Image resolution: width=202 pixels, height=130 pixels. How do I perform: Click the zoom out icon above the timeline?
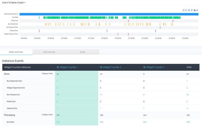tap(186, 10)
